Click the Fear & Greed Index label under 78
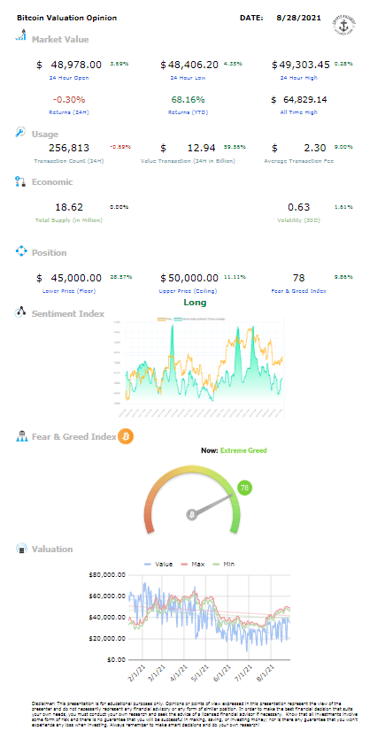This screenshot has width=385, height=738. tap(299, 291)
